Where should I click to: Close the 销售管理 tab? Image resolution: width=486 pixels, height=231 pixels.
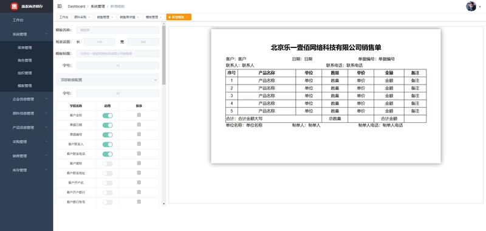click(x=112, y=17)
